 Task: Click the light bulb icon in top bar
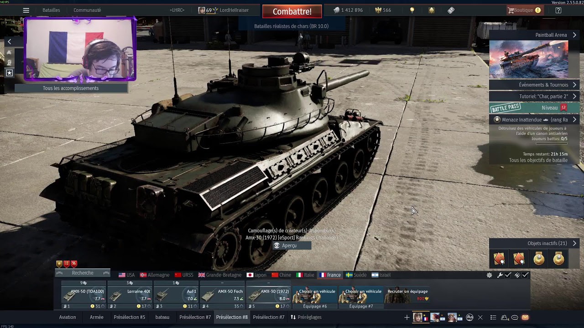pyautogui.click(x=412, y=10)
